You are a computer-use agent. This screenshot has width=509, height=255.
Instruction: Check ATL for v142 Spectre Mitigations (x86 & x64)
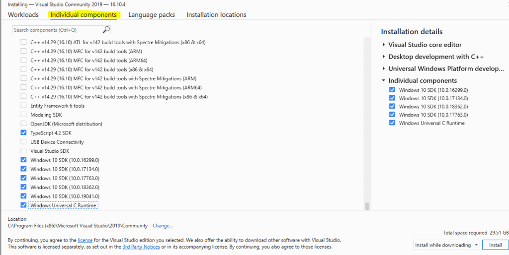click(x=23, y=42)
